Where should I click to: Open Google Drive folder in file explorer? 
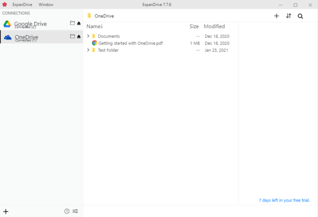[x=72, y=23]
